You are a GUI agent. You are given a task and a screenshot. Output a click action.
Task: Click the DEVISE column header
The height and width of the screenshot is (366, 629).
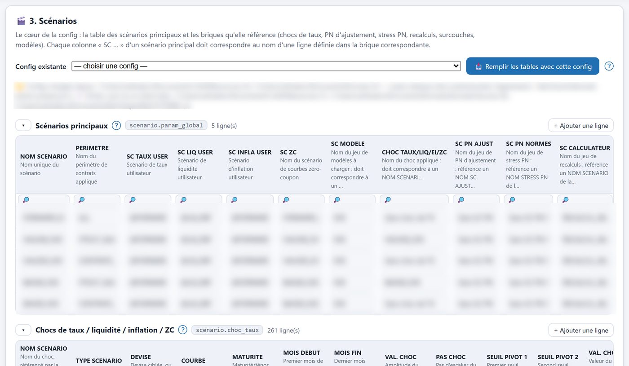[x=141, y=357]
